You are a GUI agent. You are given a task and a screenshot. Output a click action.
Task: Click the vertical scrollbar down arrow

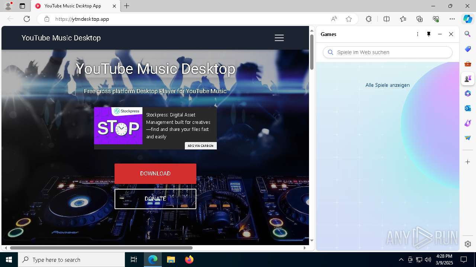pos(312,241)
